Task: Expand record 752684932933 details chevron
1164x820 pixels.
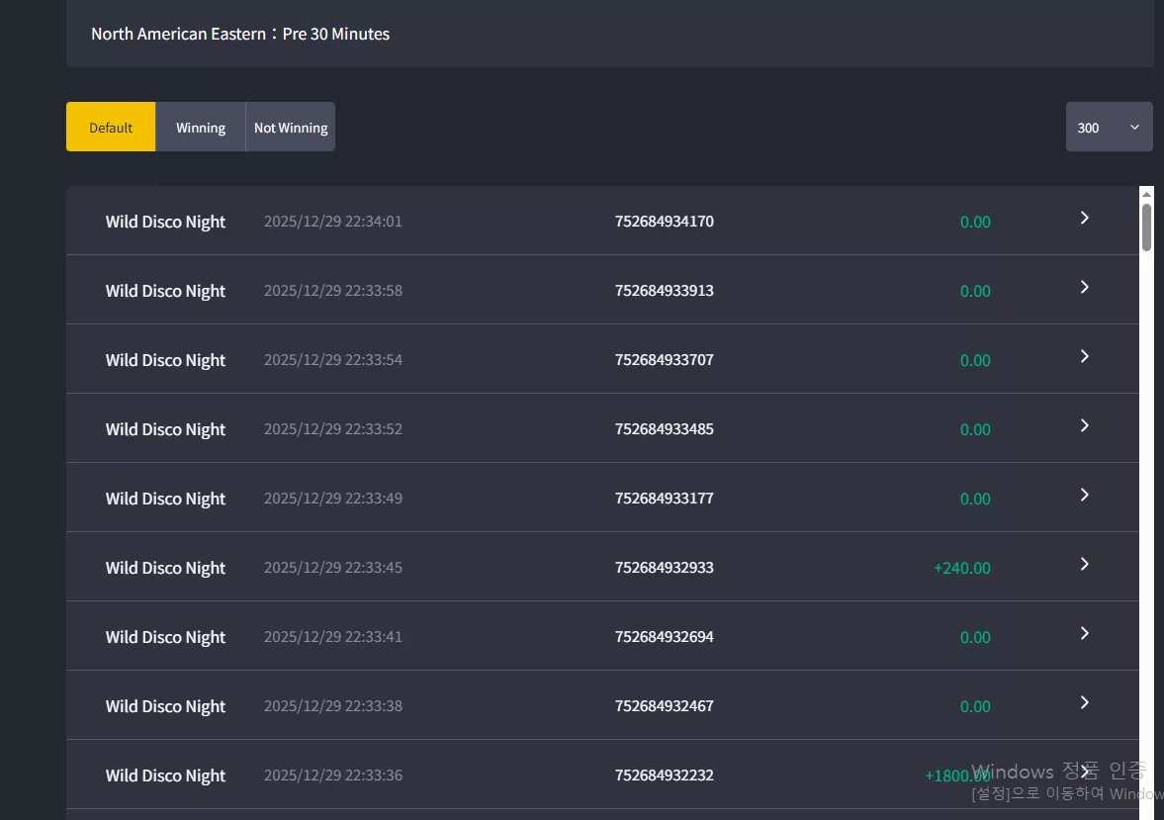Action: click(x=1085, y=564)
